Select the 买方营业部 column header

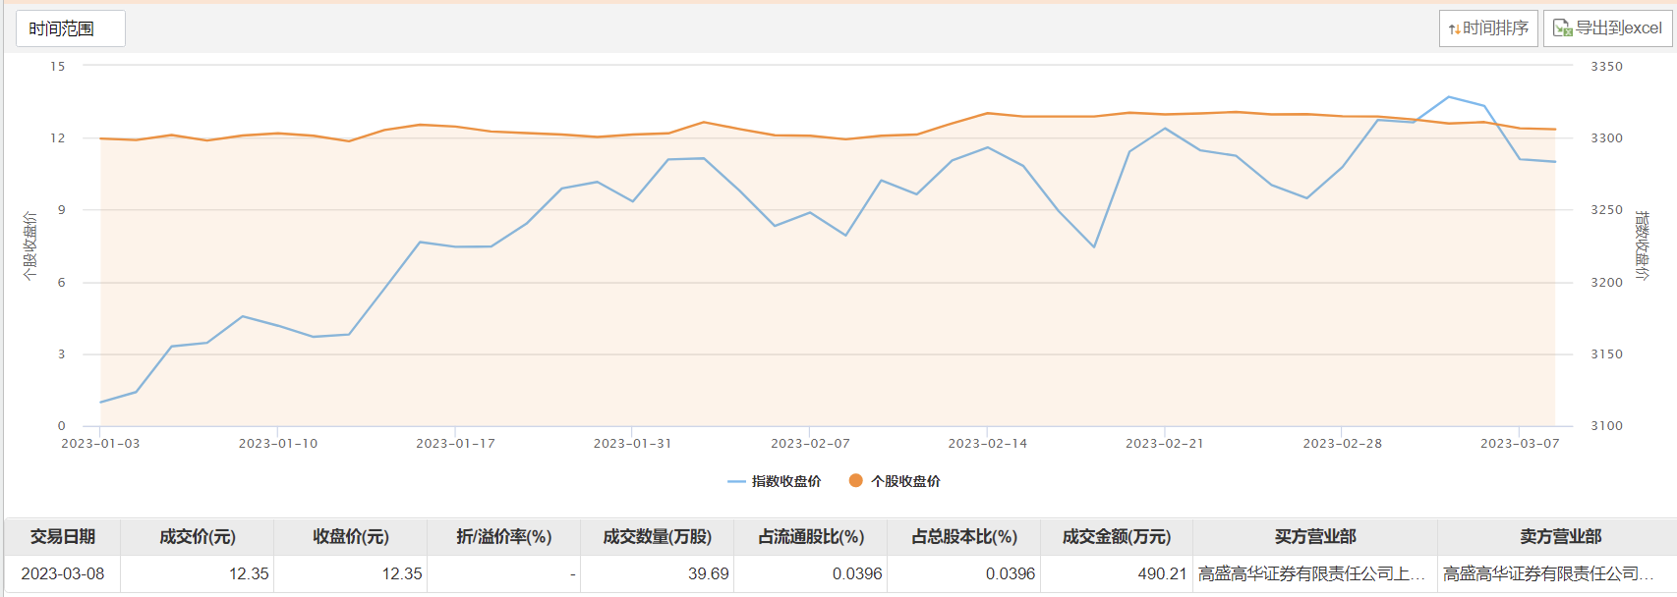(1315, 537)
